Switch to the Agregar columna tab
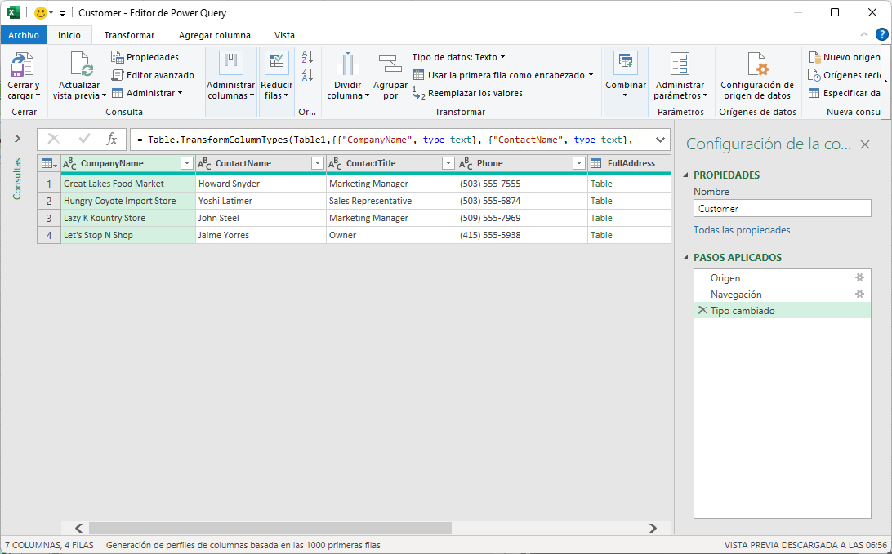This screenshot has width=892, height=554. [215, 34]
